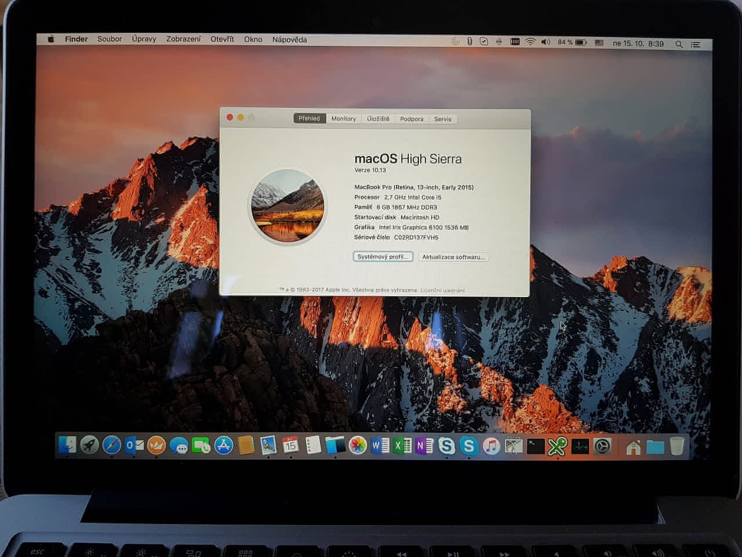The height and width of the screenshot is (557, 742).
Task: Open Reminders list icon in Dock
Action: point(313,446)
